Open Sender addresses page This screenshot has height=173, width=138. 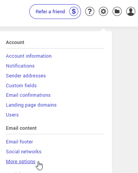point(26,76)
